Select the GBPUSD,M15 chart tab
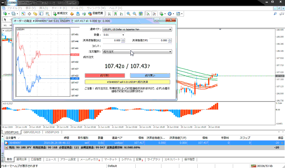Screen dimensions: 285x168 pos(32,132)
